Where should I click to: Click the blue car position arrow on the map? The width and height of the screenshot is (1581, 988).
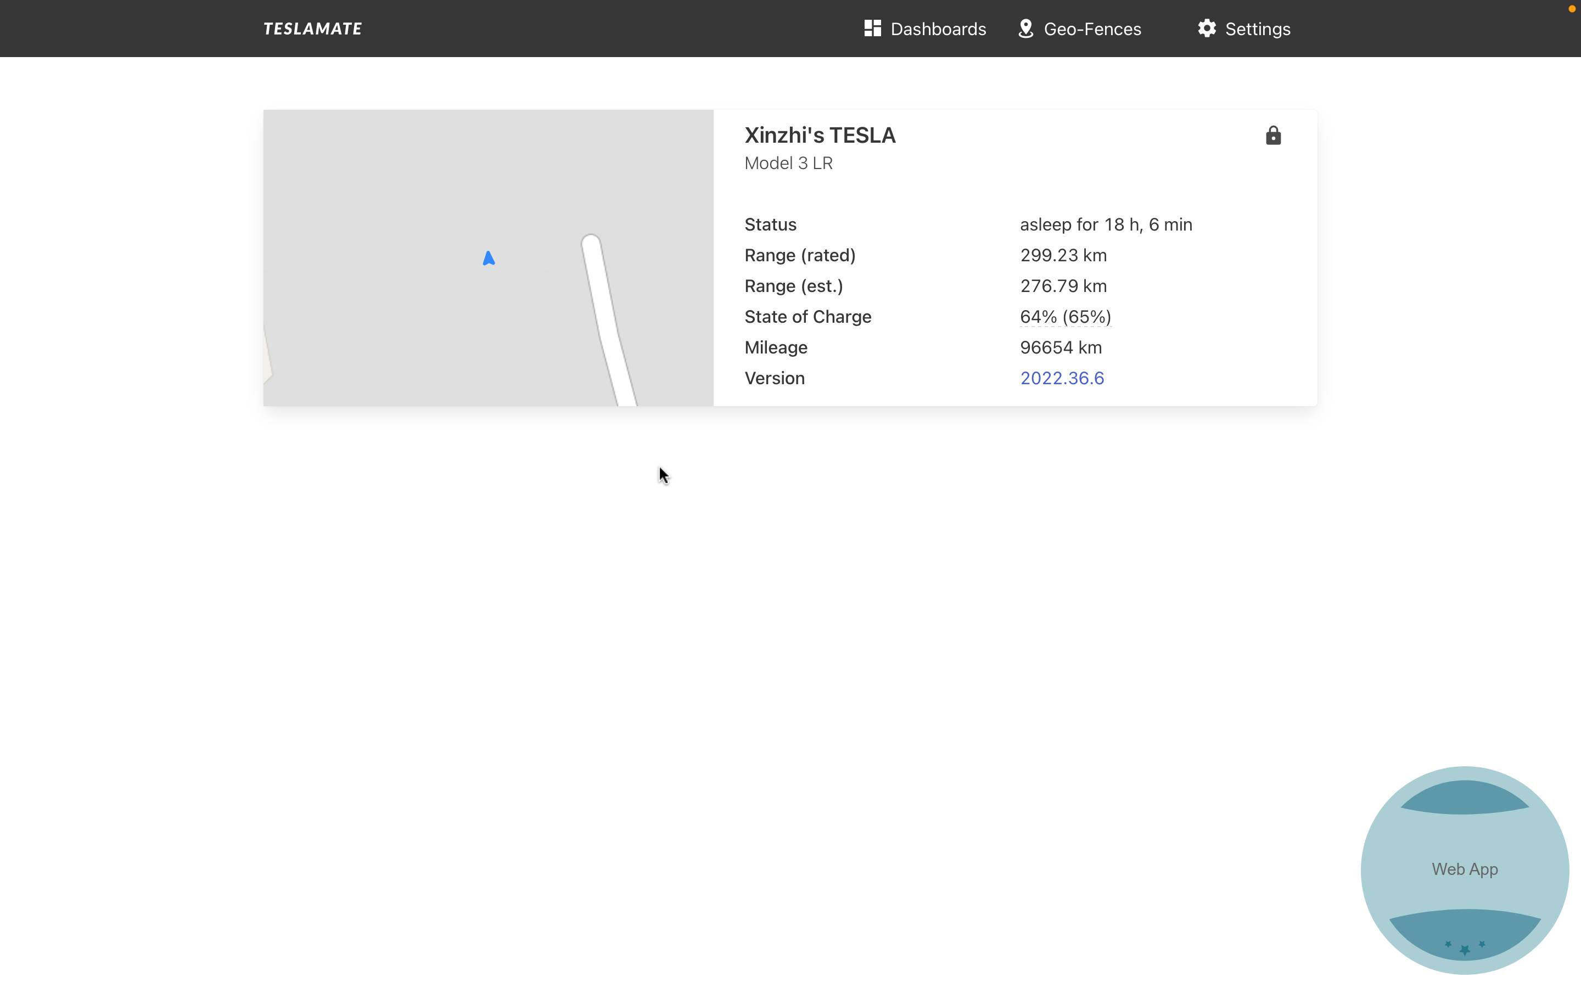489,259
